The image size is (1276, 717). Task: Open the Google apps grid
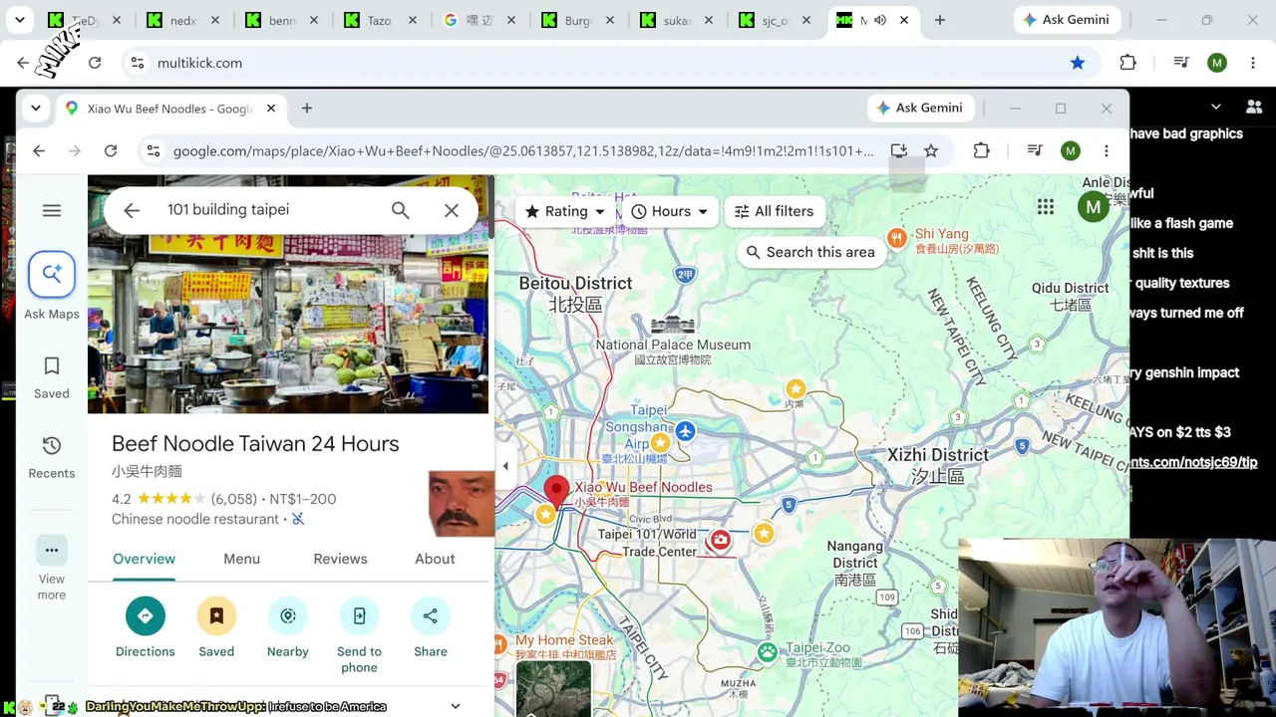coord(1045,207)
